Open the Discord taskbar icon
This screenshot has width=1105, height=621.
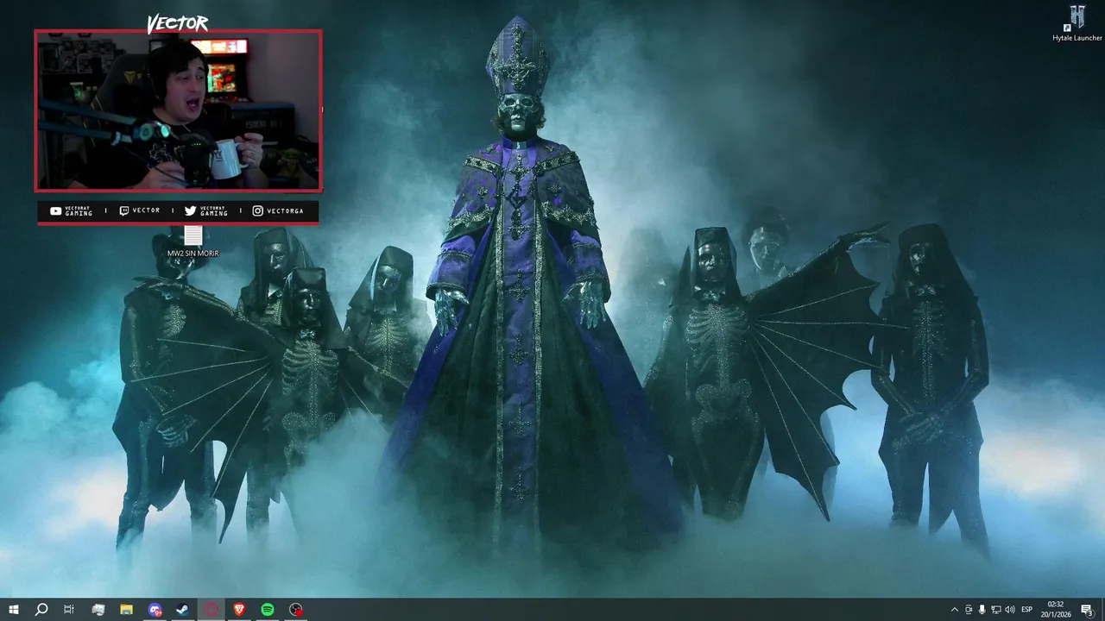point(155,610)
